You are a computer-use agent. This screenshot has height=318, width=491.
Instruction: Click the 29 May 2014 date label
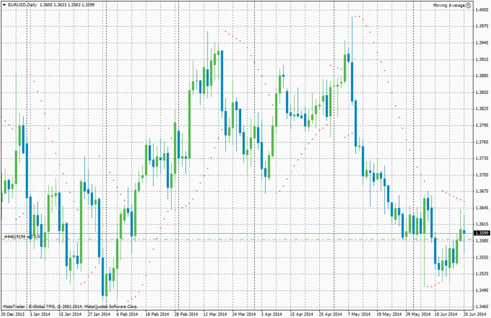[x=418, y=314]
